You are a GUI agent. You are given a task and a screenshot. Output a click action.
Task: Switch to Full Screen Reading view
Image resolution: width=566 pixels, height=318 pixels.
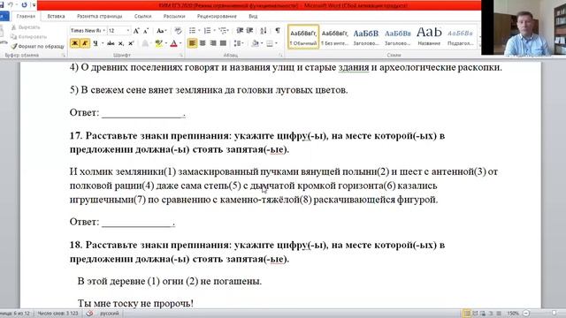[x=475, y=314]
